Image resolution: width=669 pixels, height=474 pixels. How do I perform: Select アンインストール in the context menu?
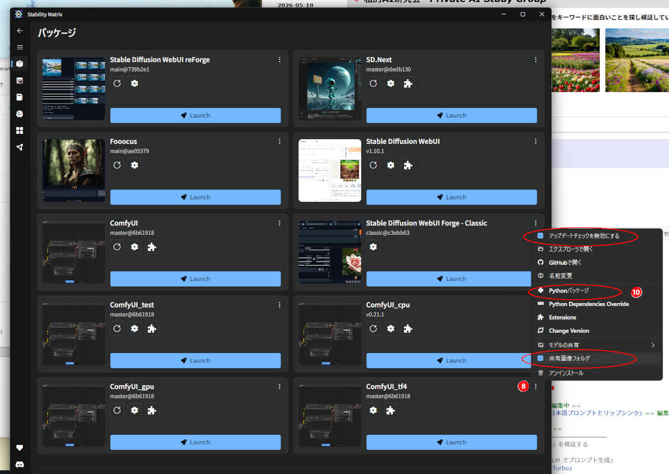pyautogui.click(x=596, y=373)
